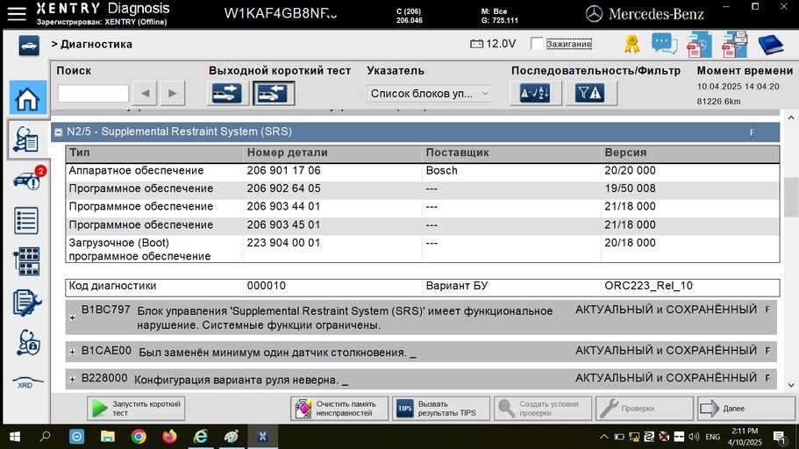Open the XRD sidebar icon
The height and width of the screenshot is (449, 799).
click(x=26, y=382)
